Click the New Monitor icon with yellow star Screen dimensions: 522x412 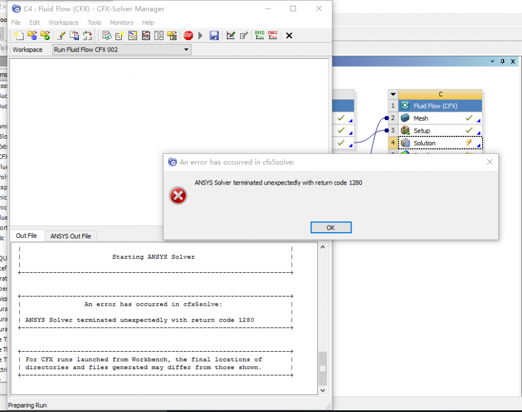(119, 35)
